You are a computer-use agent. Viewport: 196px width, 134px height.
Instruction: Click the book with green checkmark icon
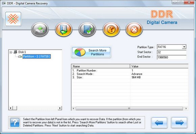point(87,29)
